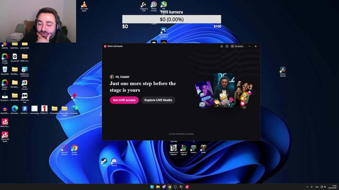Open File Explorer from taskbar

pyautogui.click(x=158, y=187)
